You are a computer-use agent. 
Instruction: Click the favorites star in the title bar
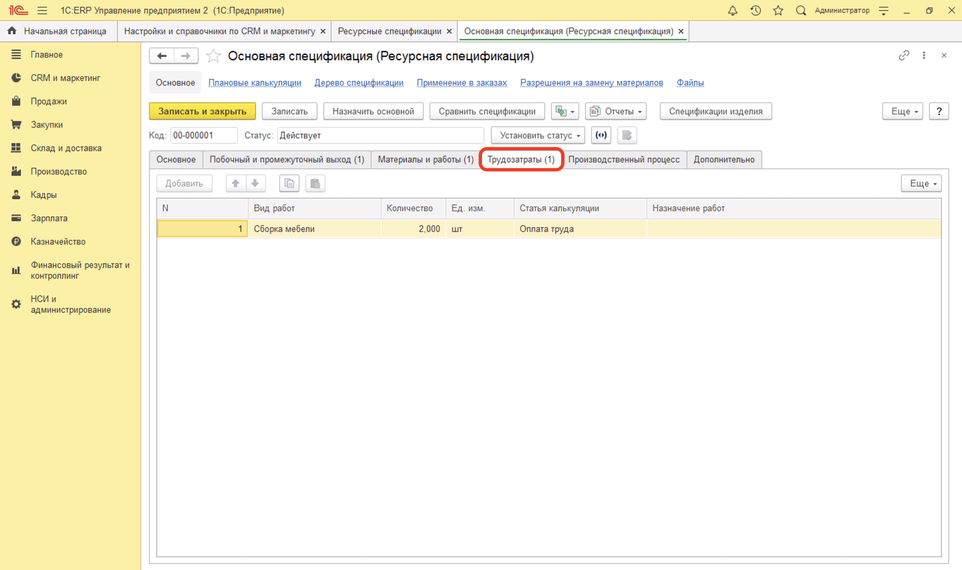778,11
